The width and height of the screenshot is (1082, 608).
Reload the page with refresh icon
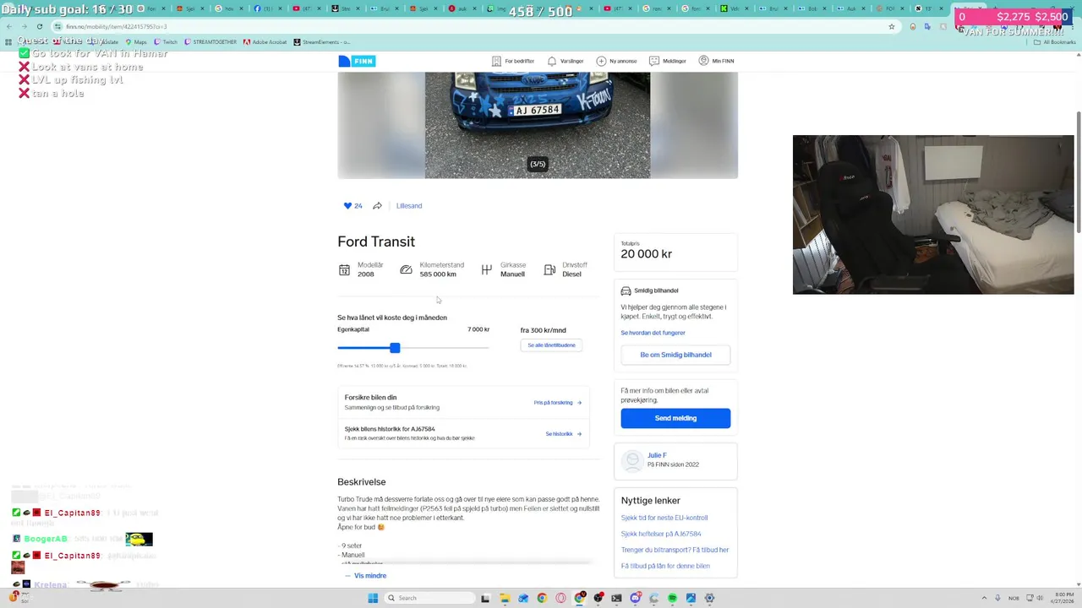39,26
